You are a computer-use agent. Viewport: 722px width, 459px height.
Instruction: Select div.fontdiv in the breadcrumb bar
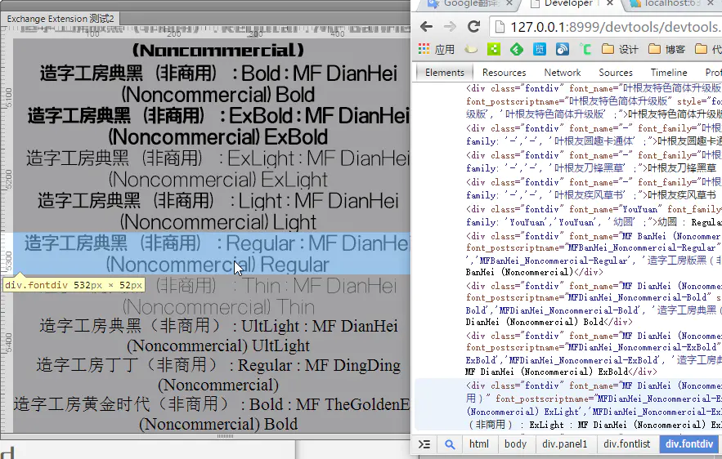point(688,443)
